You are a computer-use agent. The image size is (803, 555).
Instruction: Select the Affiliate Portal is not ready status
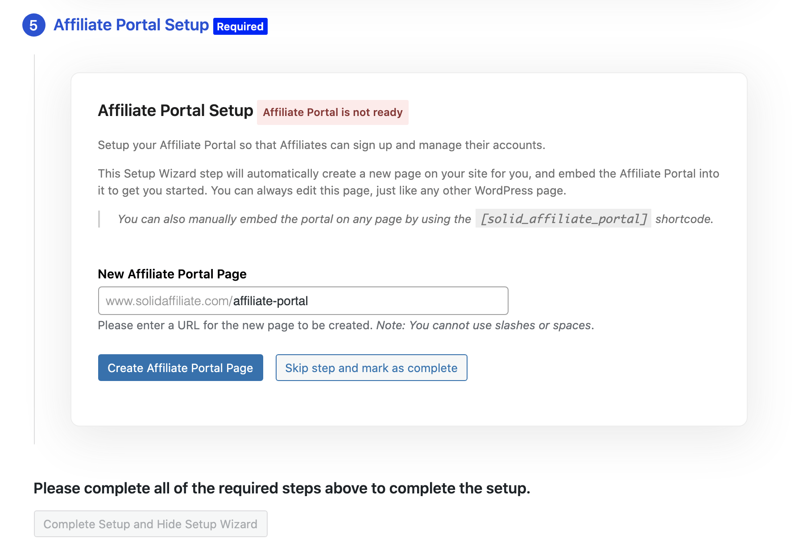click(332, 112)
